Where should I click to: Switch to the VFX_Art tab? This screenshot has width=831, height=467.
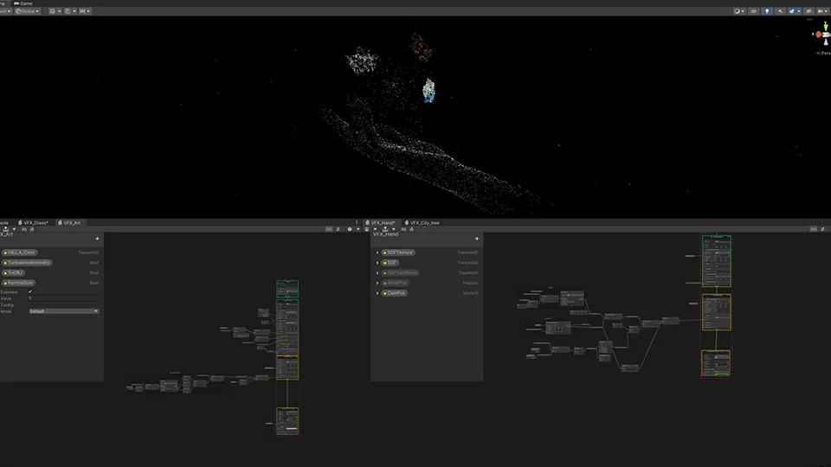click(69, 223)
